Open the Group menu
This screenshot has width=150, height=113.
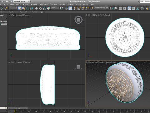(x=6, y=4)
